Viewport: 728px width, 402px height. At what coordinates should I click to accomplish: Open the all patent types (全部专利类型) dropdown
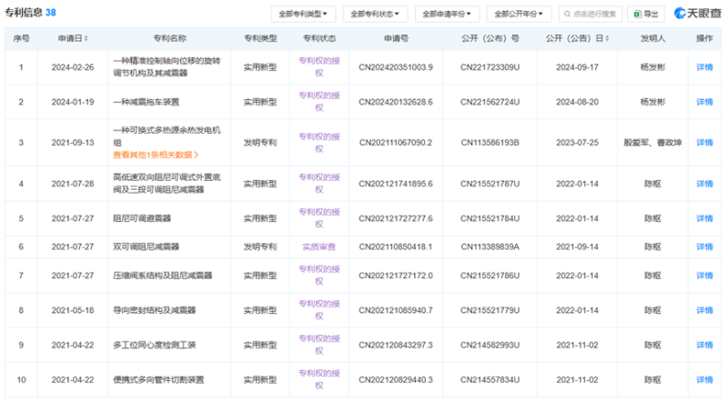[303, 14]
